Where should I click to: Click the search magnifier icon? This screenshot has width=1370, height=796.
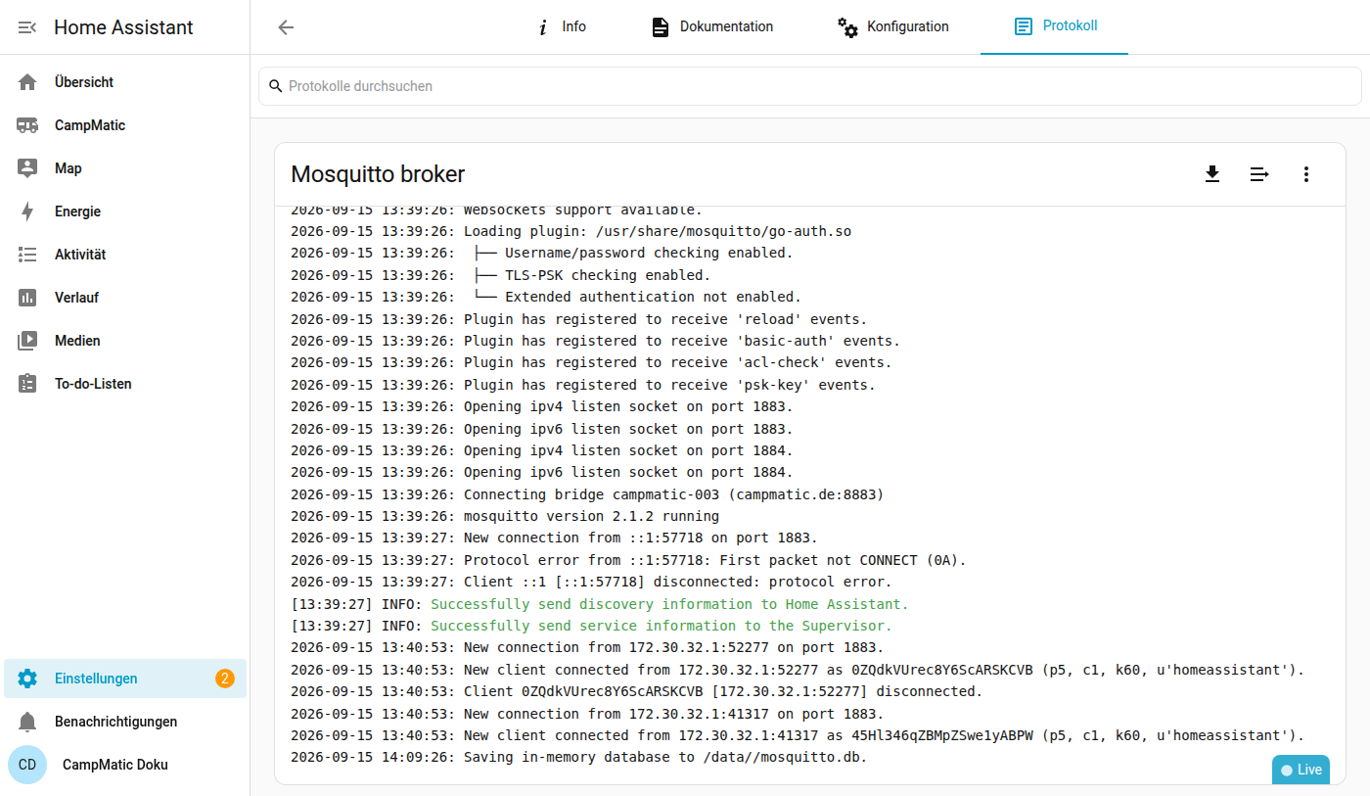[275, 86]
